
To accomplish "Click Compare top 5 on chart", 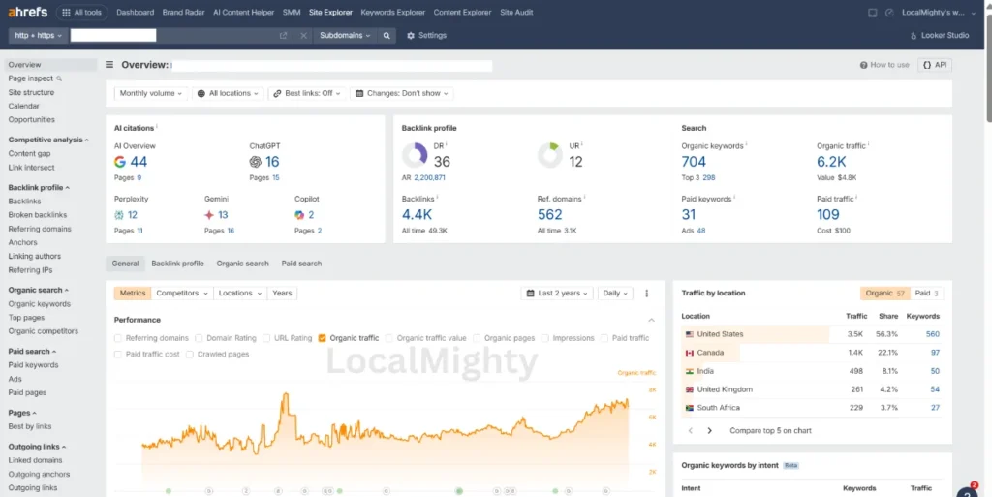I will coord(770,430).
